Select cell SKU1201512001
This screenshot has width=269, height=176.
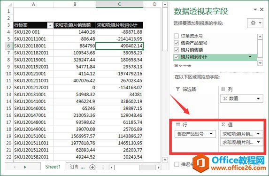click(33, 150)
